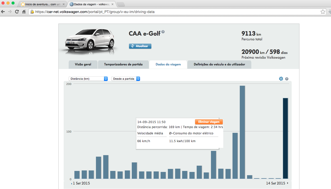Click the 100 y-axis label
This screenshot has height=189, width=331.
69,132
